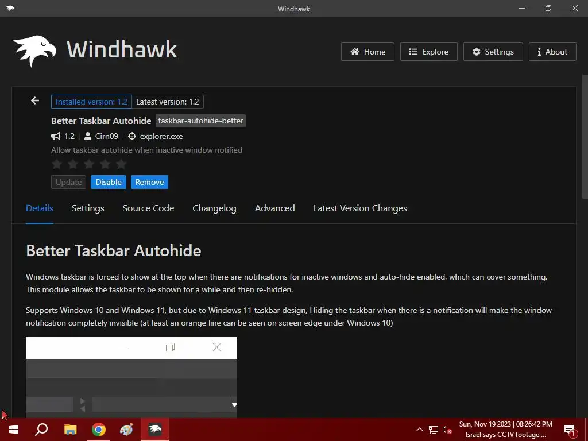This screenshot has height=441, width=588.
Task: Click the grayed-out Update button
Action: coord(69,182)
